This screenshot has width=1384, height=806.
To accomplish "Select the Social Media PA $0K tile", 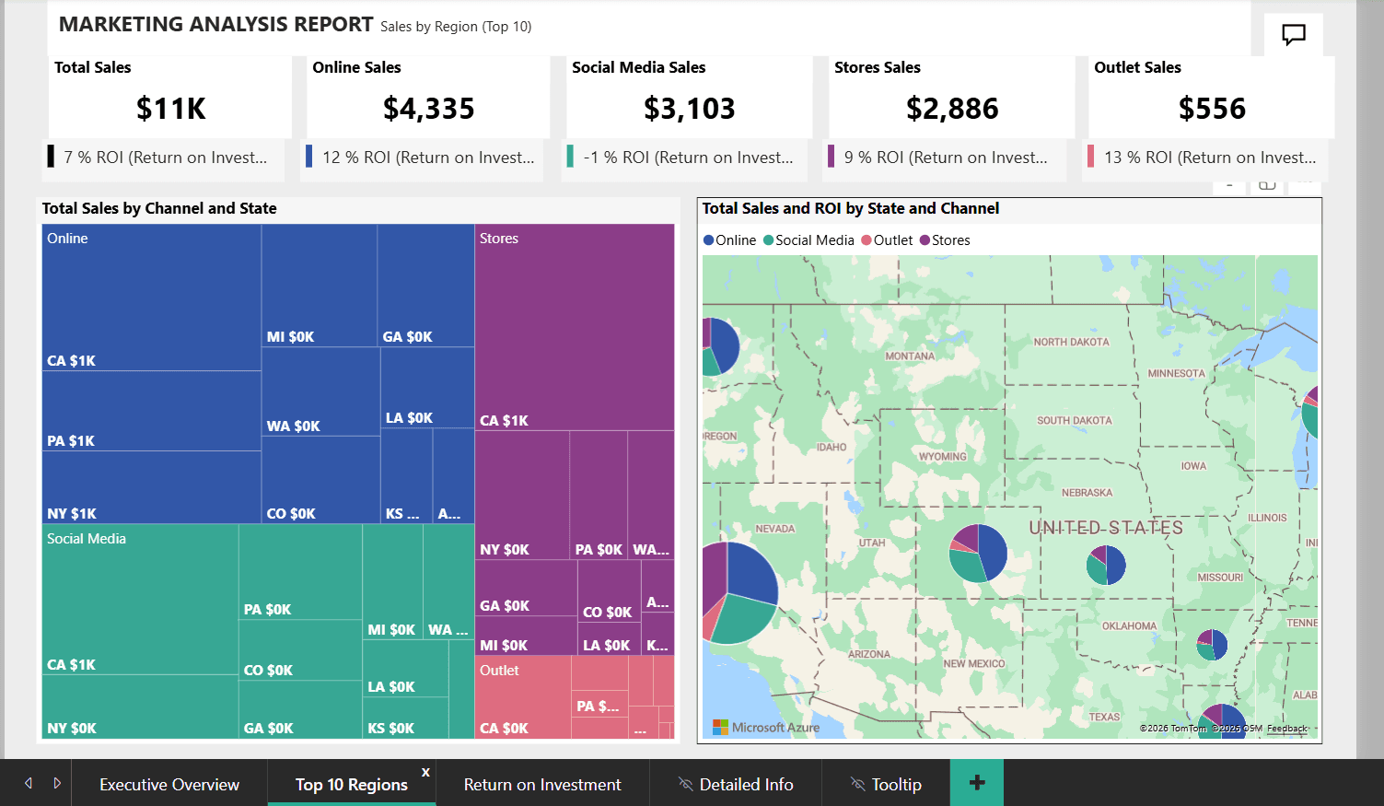I will click(x=300, y=572).
